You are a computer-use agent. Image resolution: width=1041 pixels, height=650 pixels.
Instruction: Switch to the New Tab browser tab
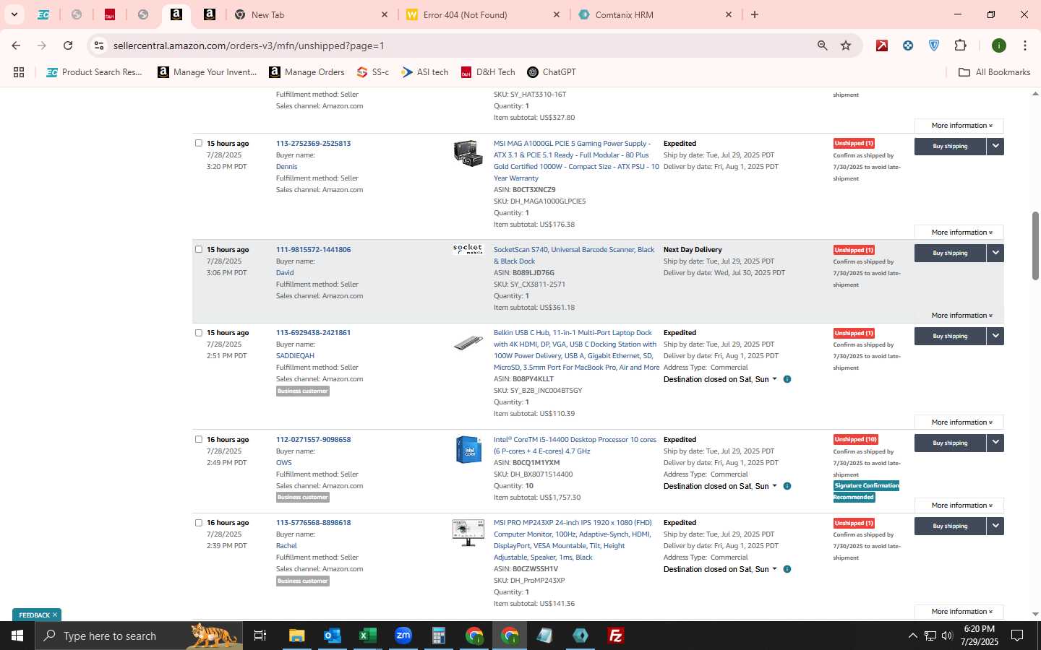311,14
